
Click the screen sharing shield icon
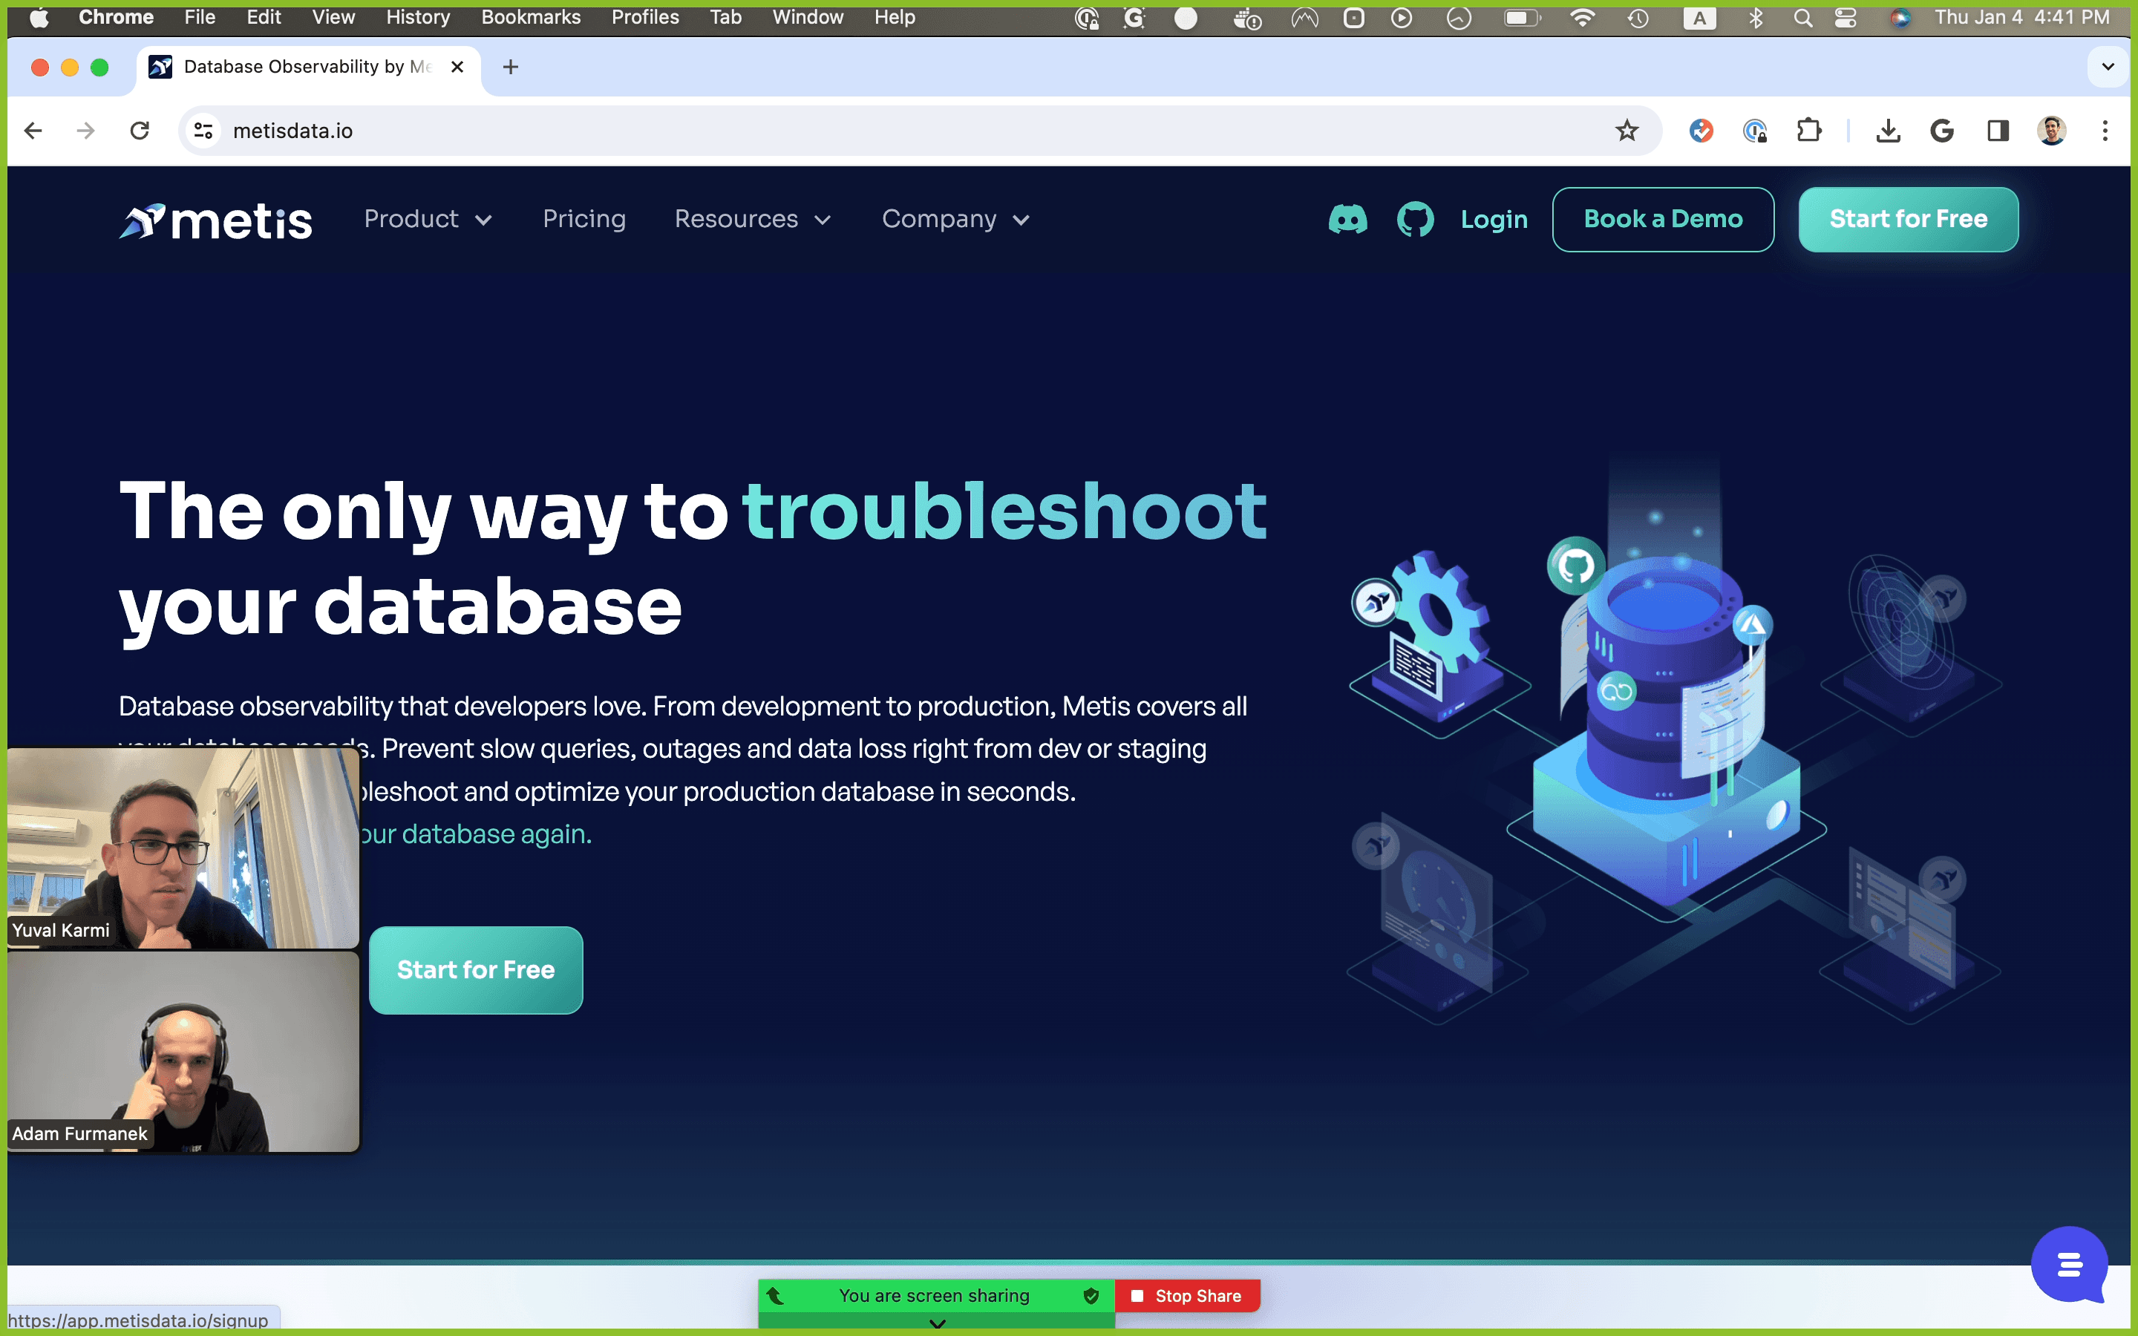pos(1091,1295)
